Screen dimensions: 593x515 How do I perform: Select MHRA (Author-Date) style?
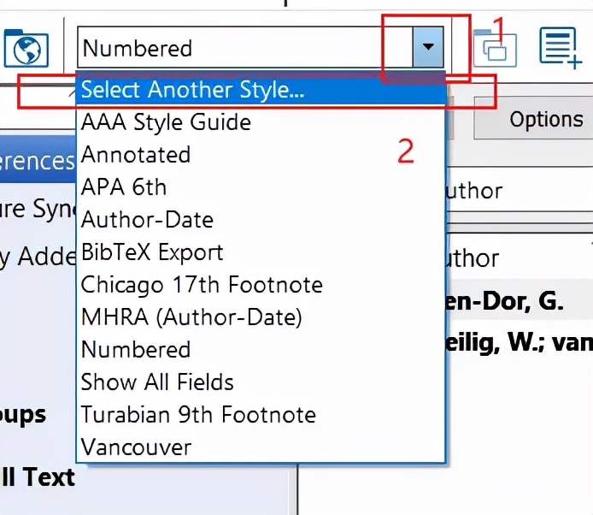261,317
